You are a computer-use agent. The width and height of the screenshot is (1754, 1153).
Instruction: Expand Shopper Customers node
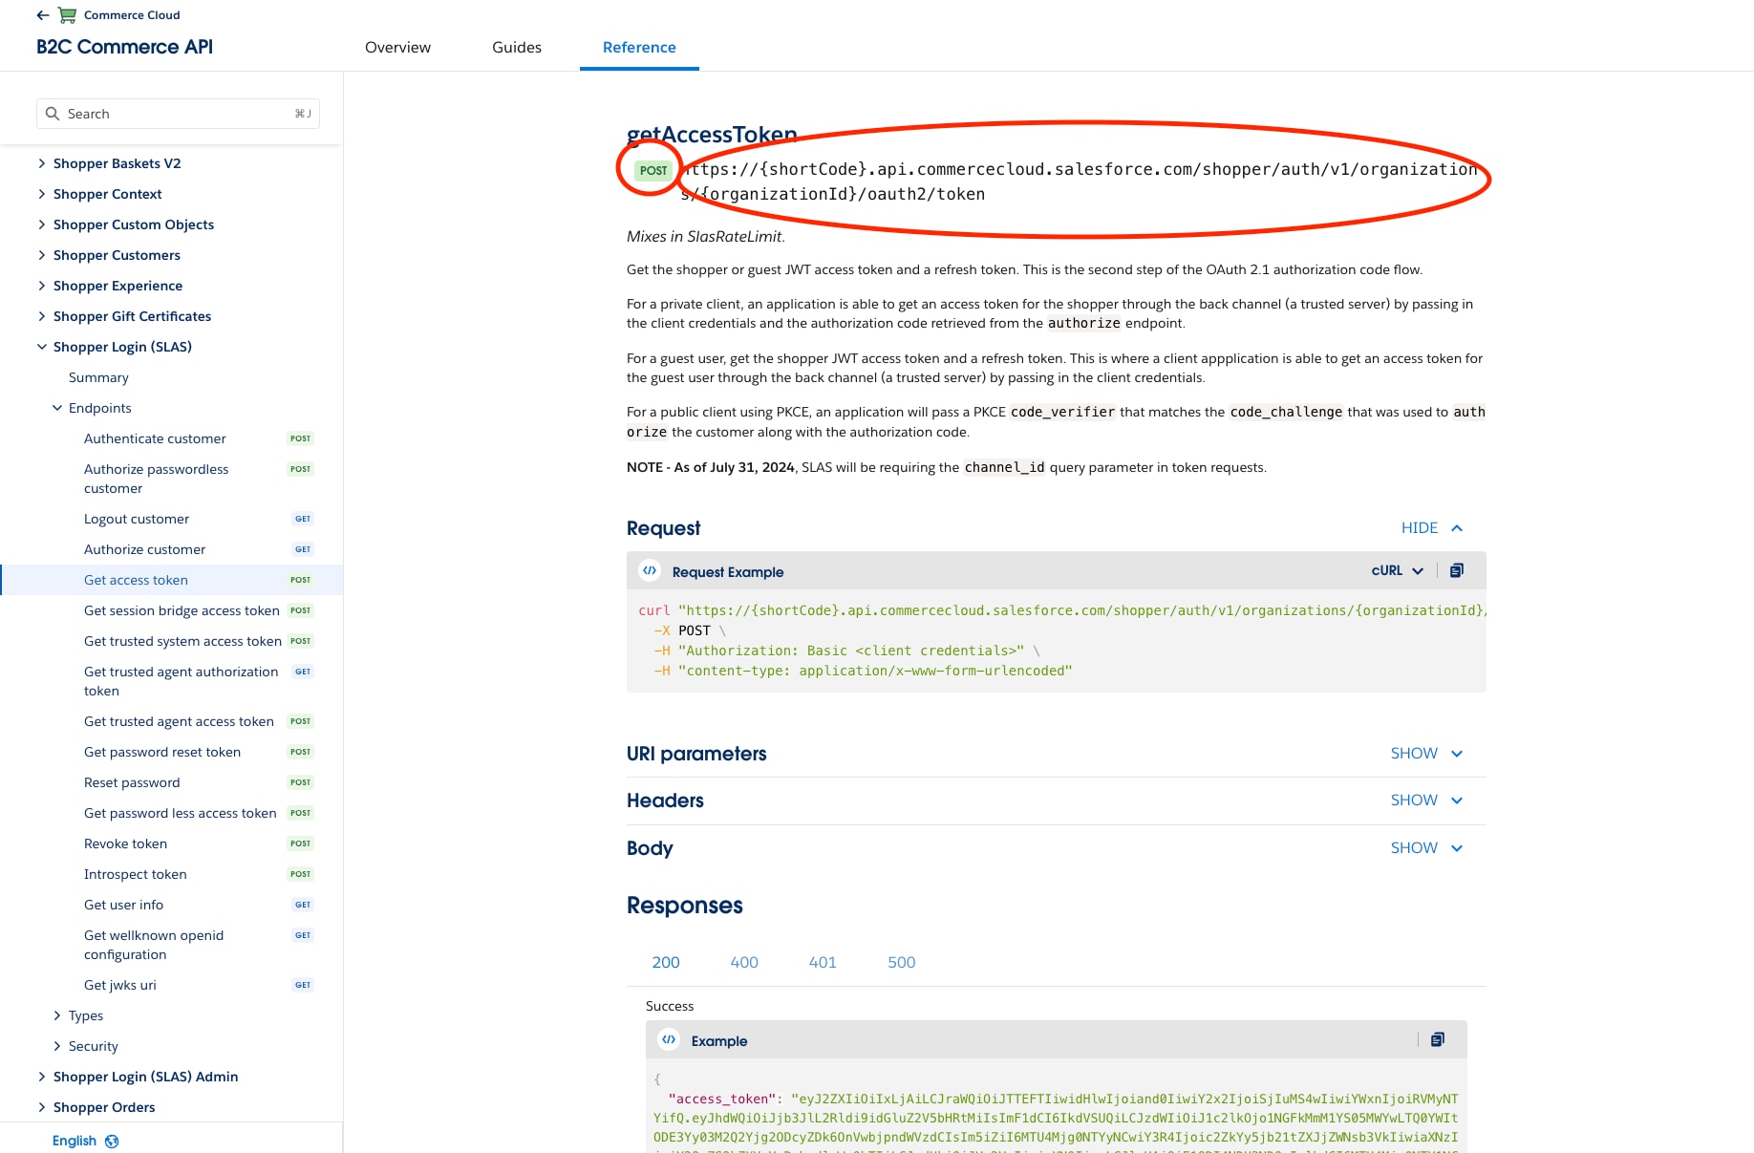click(x=41, y=255)
